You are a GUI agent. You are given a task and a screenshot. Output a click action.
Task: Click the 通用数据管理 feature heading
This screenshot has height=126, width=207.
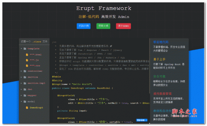(162, 94)
